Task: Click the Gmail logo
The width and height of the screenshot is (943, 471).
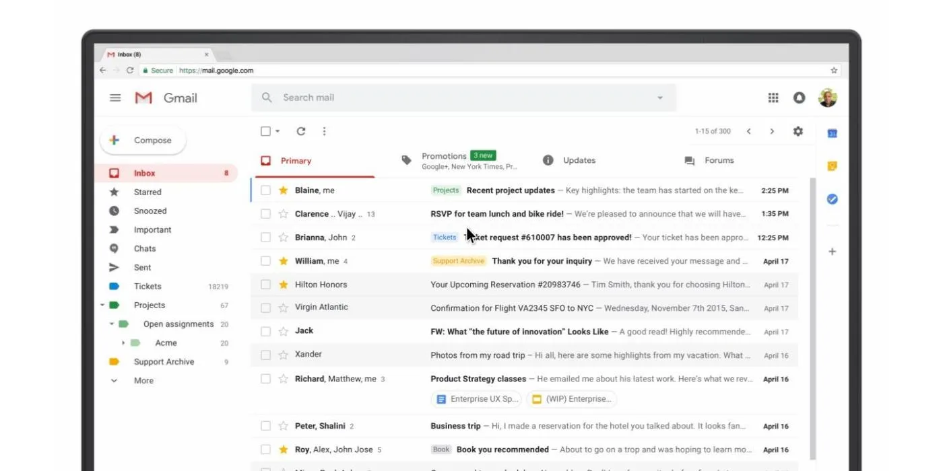Action: tap(166, 98)
